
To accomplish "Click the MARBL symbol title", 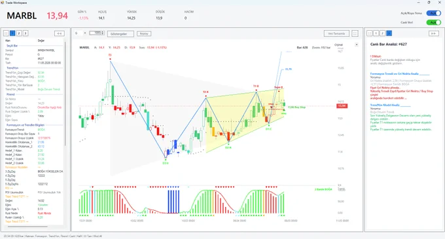I will (22, 16).
